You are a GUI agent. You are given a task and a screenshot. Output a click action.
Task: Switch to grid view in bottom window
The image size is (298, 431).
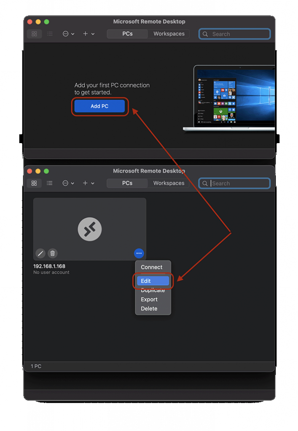(x=34, y=183)
